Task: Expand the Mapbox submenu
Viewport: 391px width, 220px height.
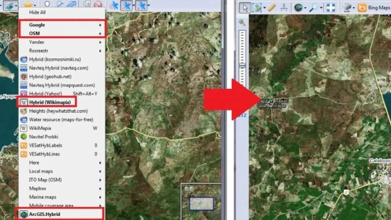Action: coord(62,188)
